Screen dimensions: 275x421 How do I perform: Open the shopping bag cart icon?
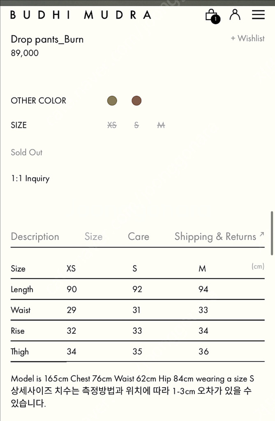210,14
